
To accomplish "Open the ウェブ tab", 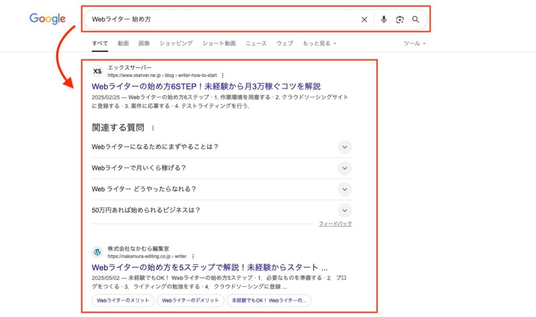I will pos(285,43).
